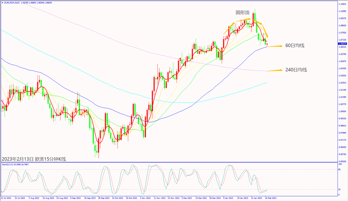Click the 60日均线 text label
The height and width of the screenshot is (201, 348).
pos(294,45)
